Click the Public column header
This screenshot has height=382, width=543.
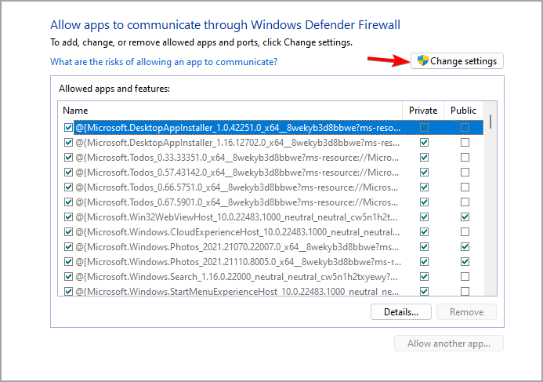pos(463,111)
